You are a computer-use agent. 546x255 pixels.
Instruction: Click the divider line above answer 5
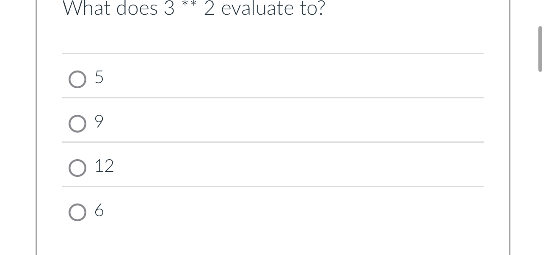pos(273,54)
